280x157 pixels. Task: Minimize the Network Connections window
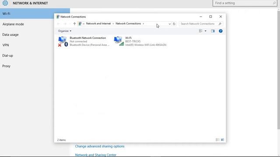click(201, 17)
